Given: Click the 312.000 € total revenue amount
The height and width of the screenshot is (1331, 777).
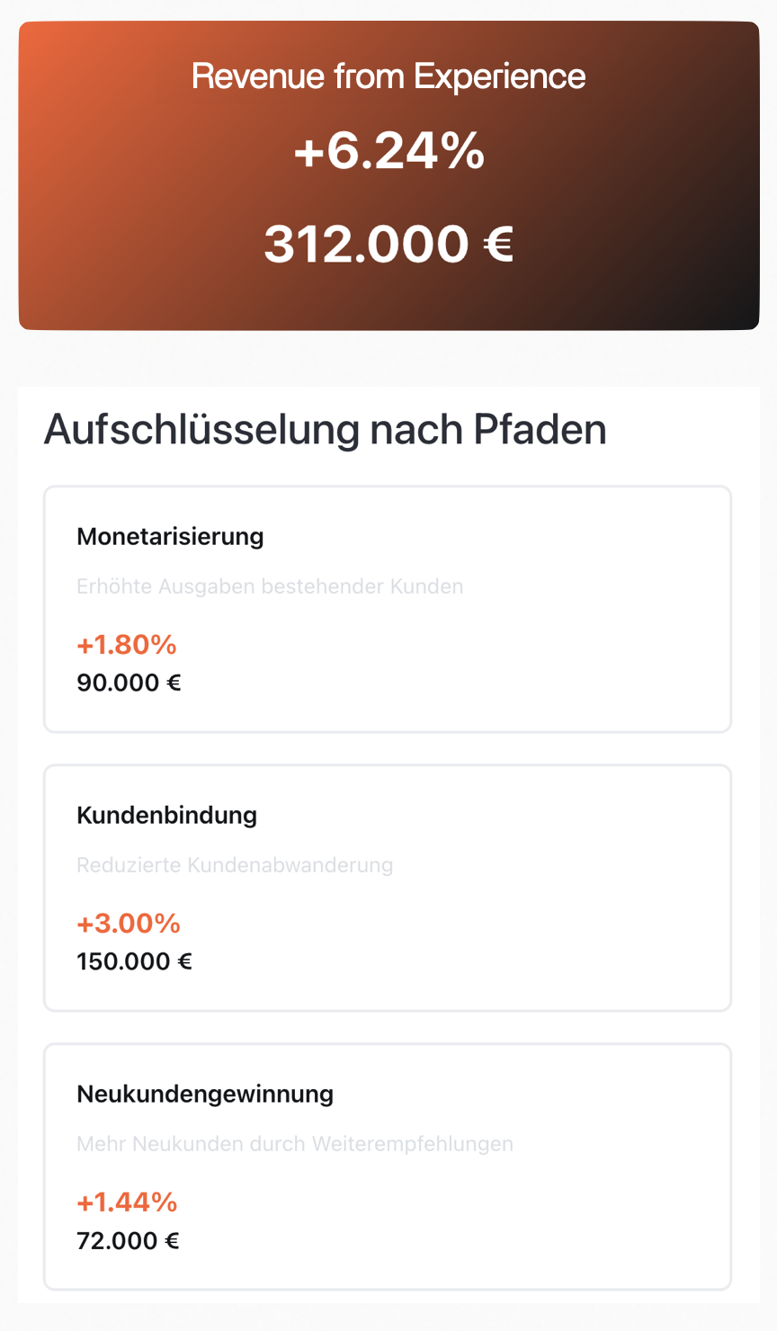Looking at the screenshot, I should coord(388,244).
